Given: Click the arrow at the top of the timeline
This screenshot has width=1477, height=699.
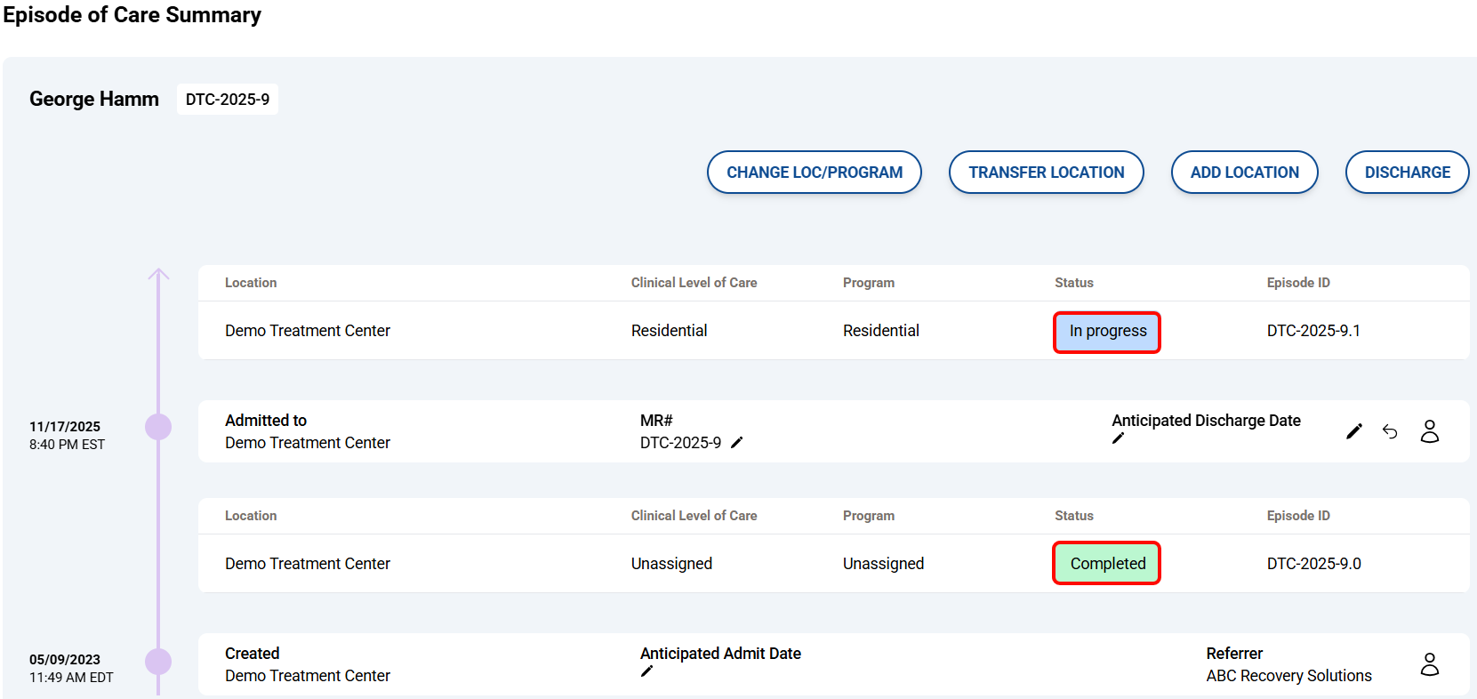Looking at the screenshot, I should (x=158, y=275).
